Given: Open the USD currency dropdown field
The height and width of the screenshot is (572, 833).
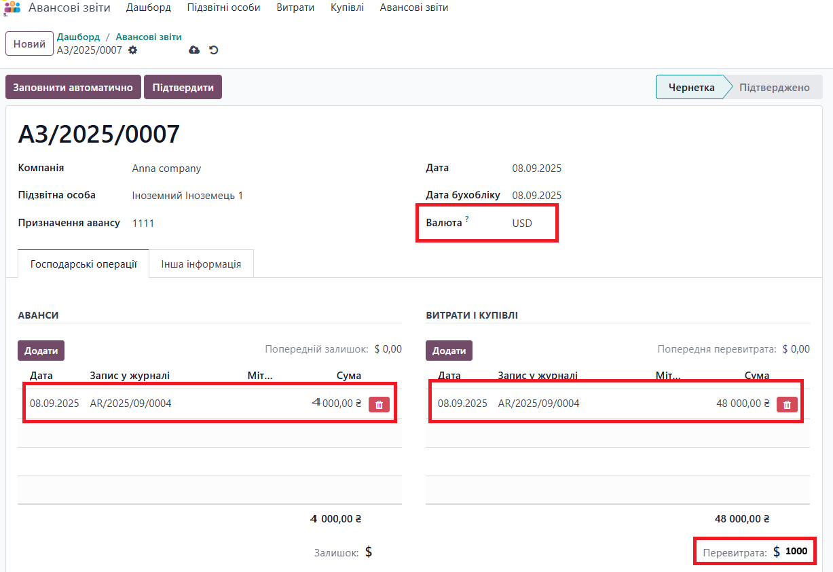Looking at the screenshot, I should pyautogui.click(x=522, y=223).
